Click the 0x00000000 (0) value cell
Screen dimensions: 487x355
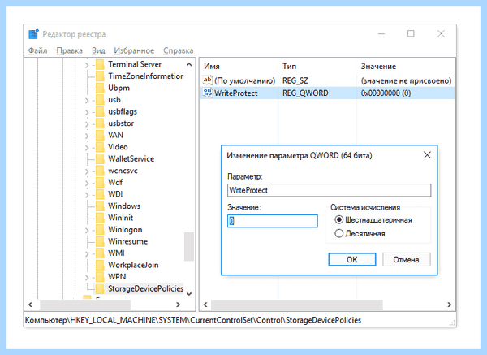click(x=386, y=93)
